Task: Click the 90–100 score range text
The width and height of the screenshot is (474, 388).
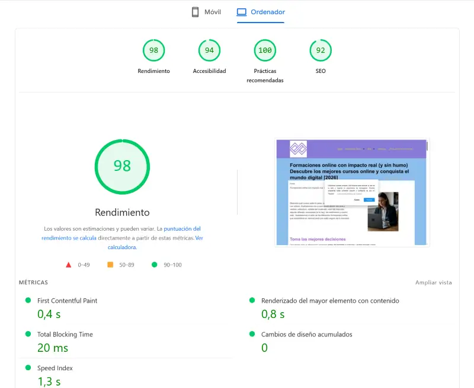Action: click(x=172, y=265)
